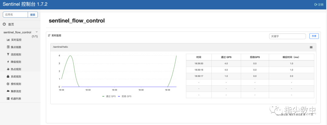The width and height of the screenshot is (327, 125).
Task: Click the /sentinel/hello resource title
Action: pyautogui.click(x=60, y=47)
